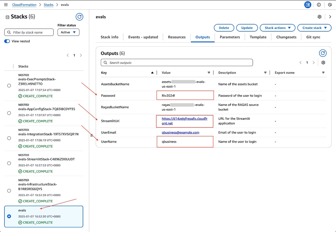Click the evals-StreamlitStack-C4896ZD0UUDT stack name
Screen dimensions: 336x232
point(47,159)
